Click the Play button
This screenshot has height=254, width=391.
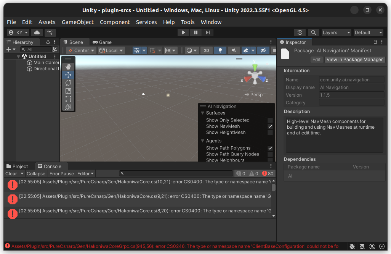tap(183, 32)
